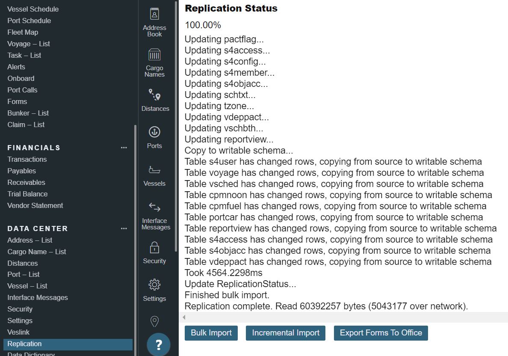Open Trial Balance in Financials
Screen dimensions: 508x356
coord(27,194)
